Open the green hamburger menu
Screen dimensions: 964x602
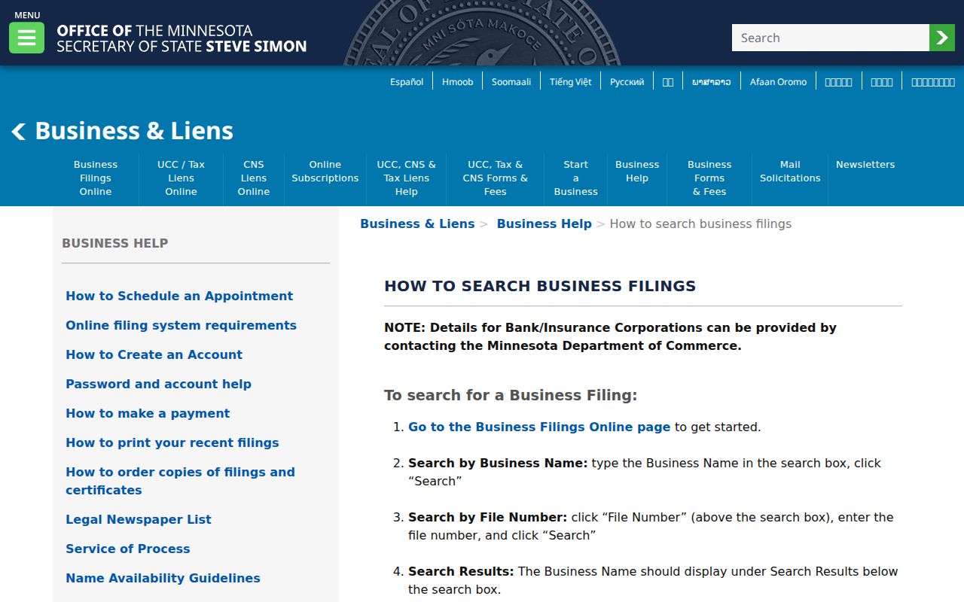click(26, 38)
